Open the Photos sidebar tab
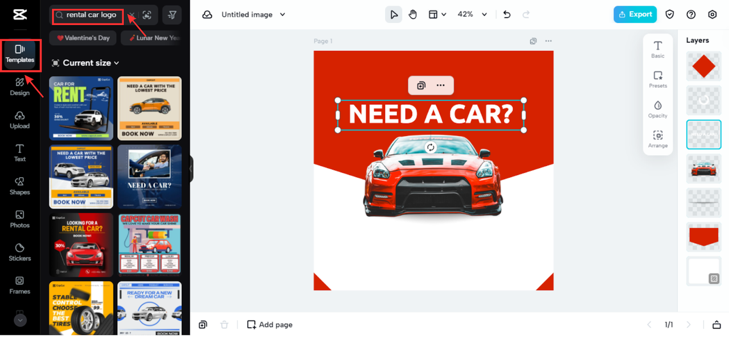 [x=20, y=219]
